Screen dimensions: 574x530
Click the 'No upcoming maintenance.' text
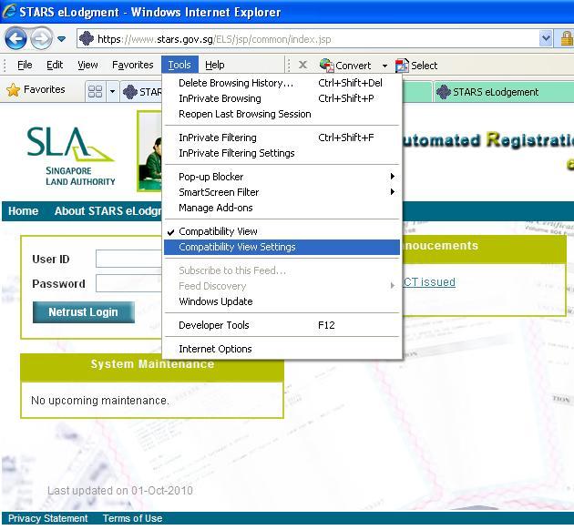100,401
